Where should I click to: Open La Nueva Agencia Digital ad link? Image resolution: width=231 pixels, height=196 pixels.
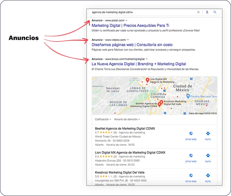click(x=139, y=64)
